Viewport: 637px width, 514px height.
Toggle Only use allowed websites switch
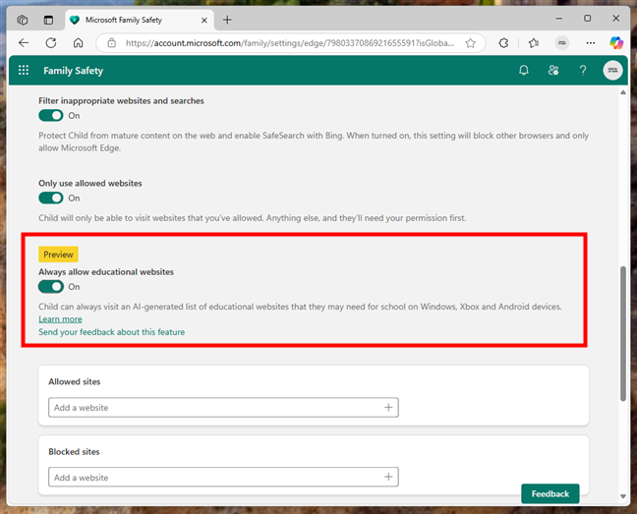51,198
